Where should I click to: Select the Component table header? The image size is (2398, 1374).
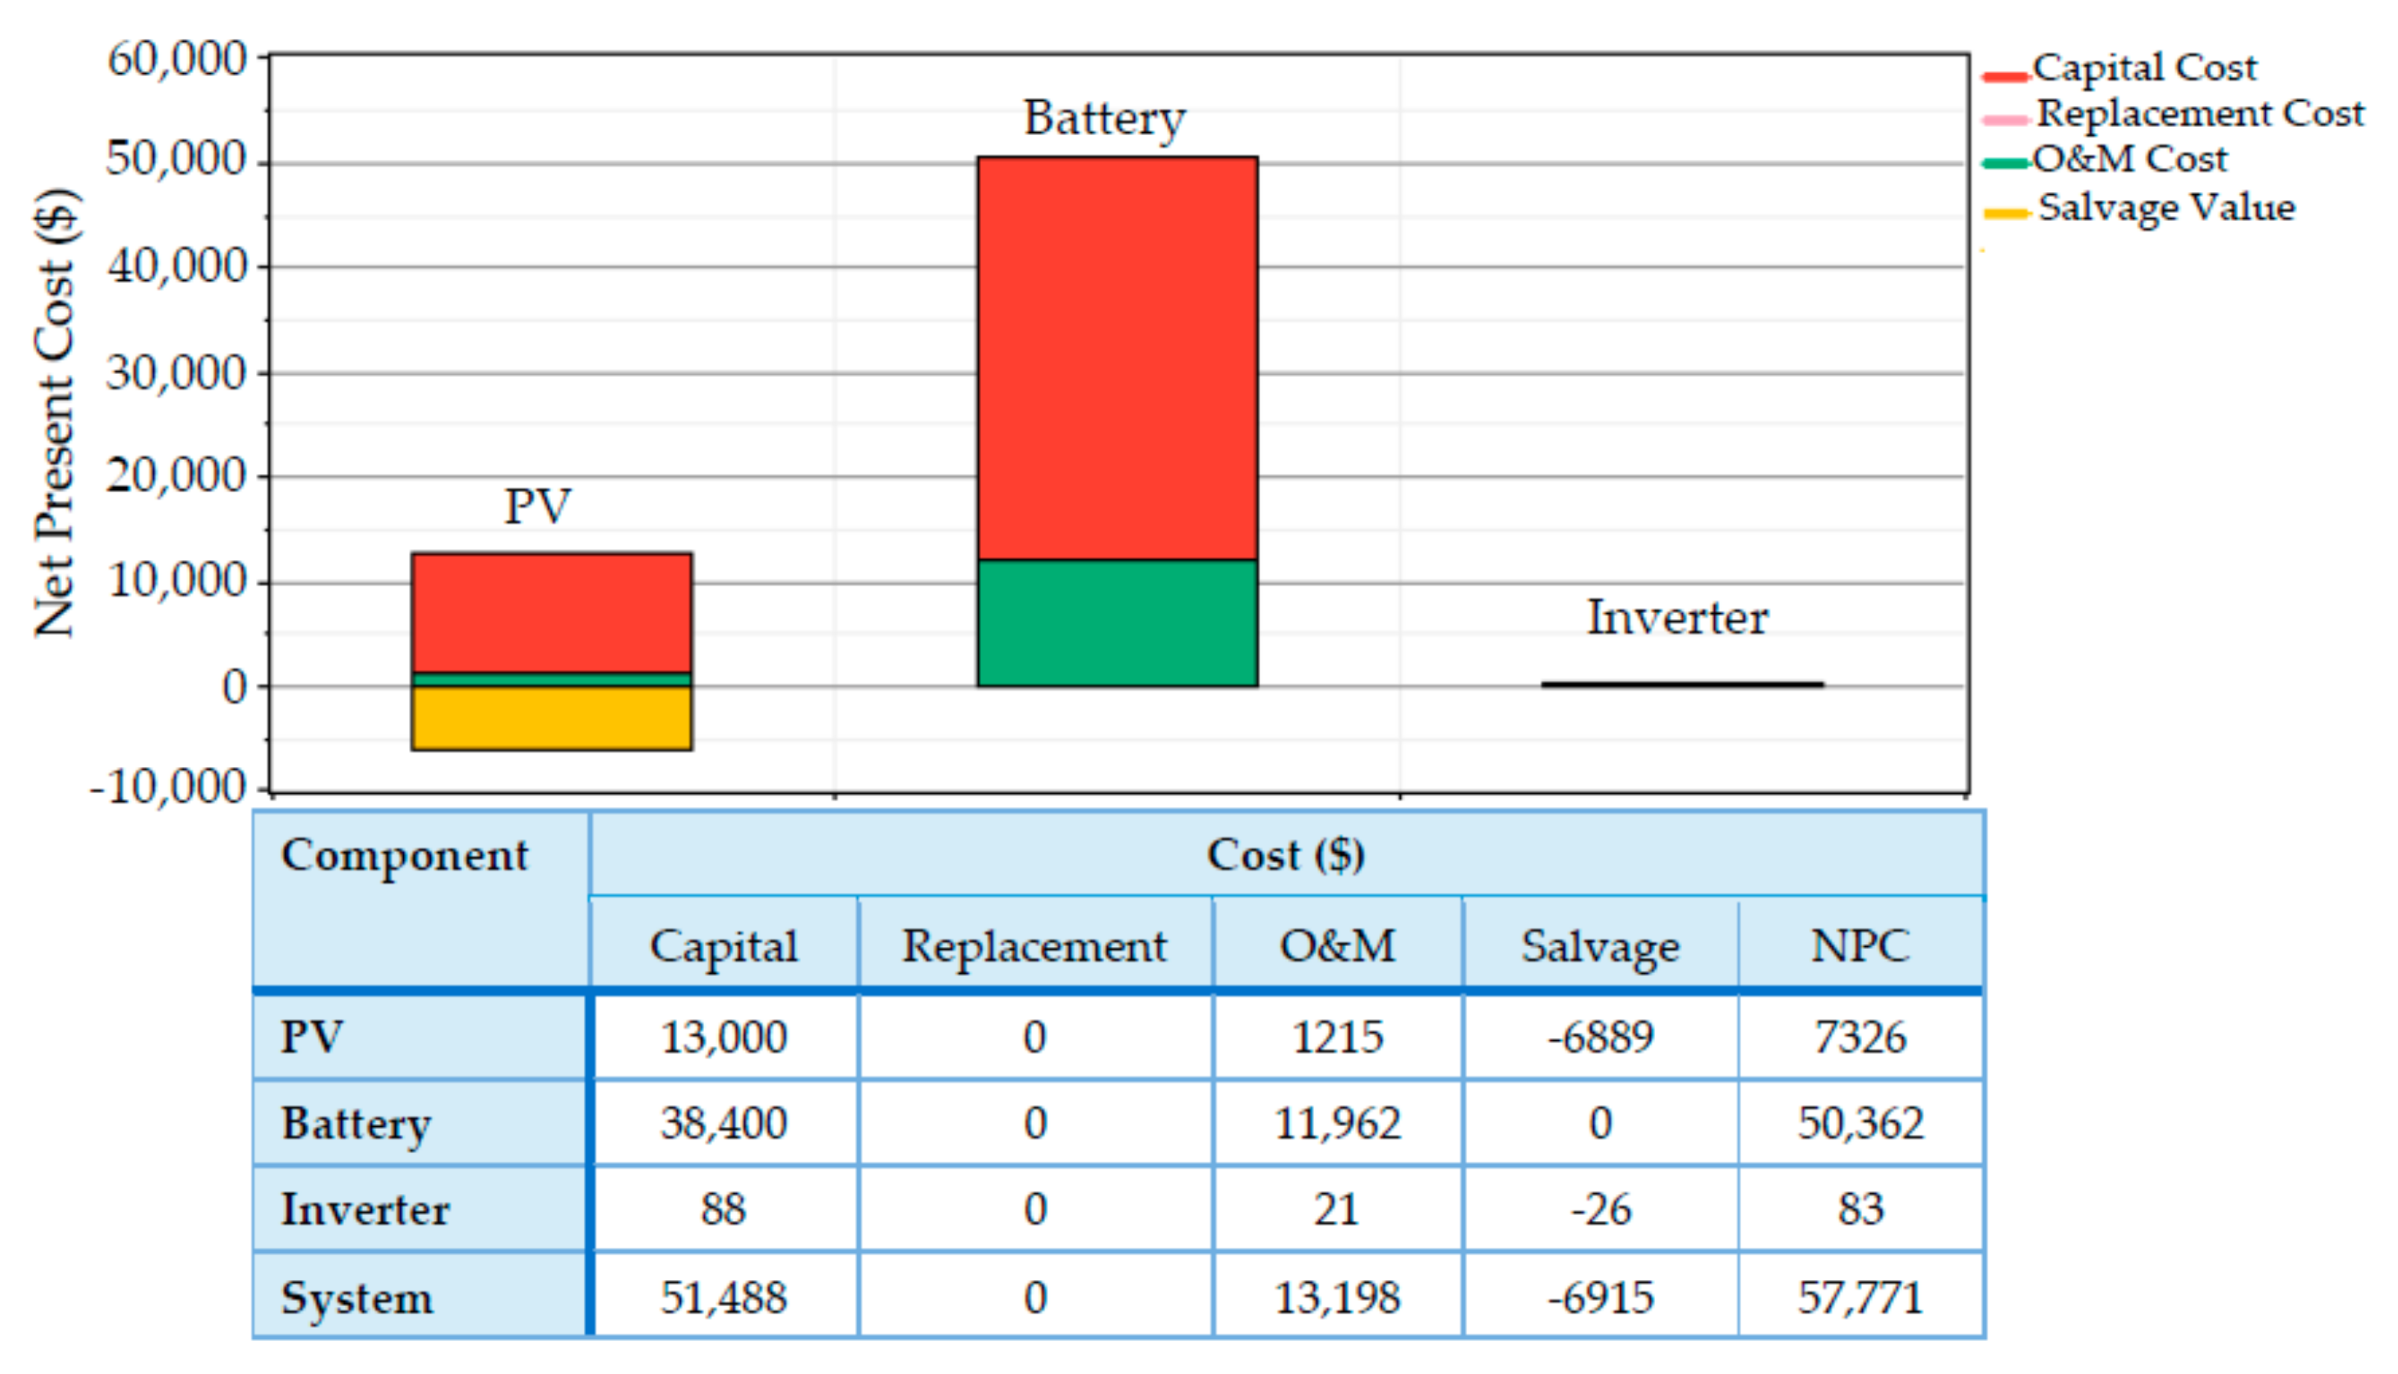click(405, 855)
